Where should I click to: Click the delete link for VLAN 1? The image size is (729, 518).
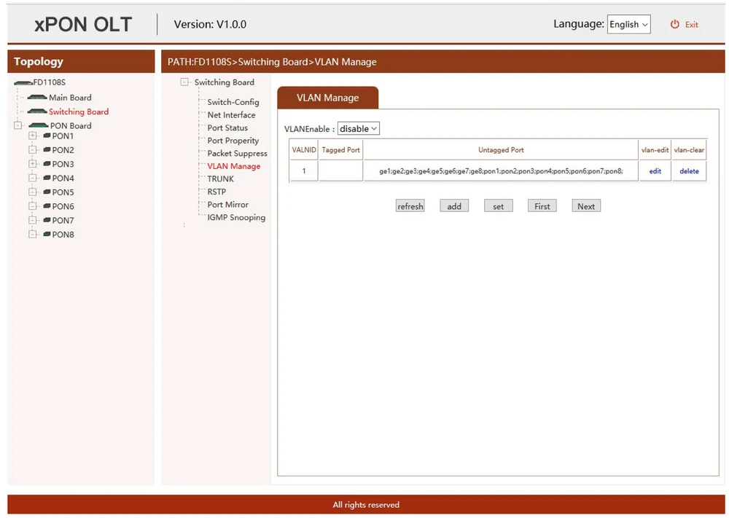[x=689, y=171]
